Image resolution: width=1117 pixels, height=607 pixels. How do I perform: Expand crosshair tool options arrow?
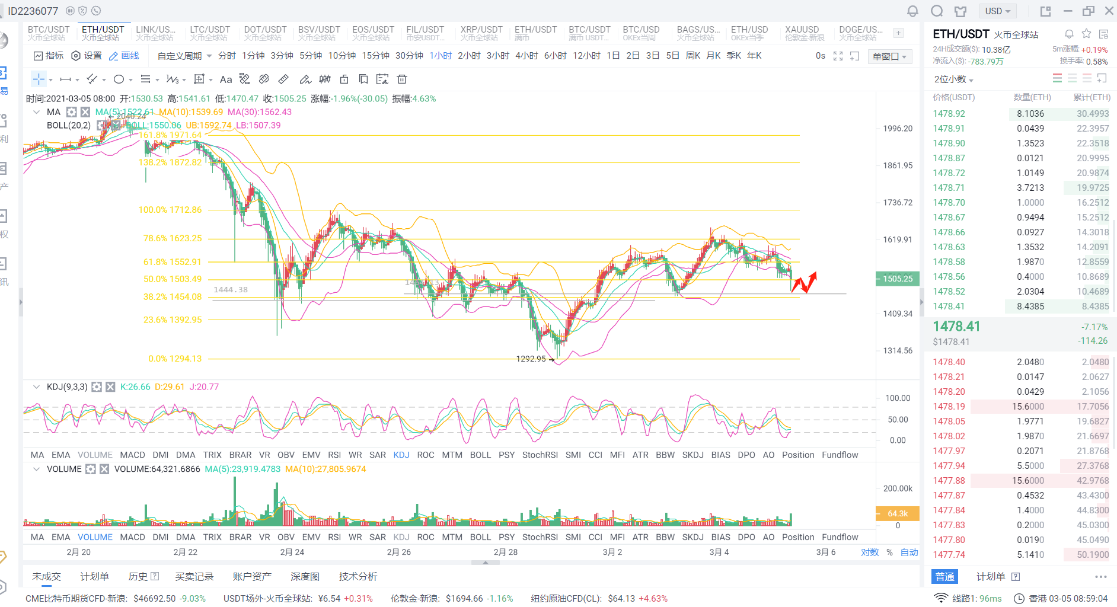click(x=50, y=80)
